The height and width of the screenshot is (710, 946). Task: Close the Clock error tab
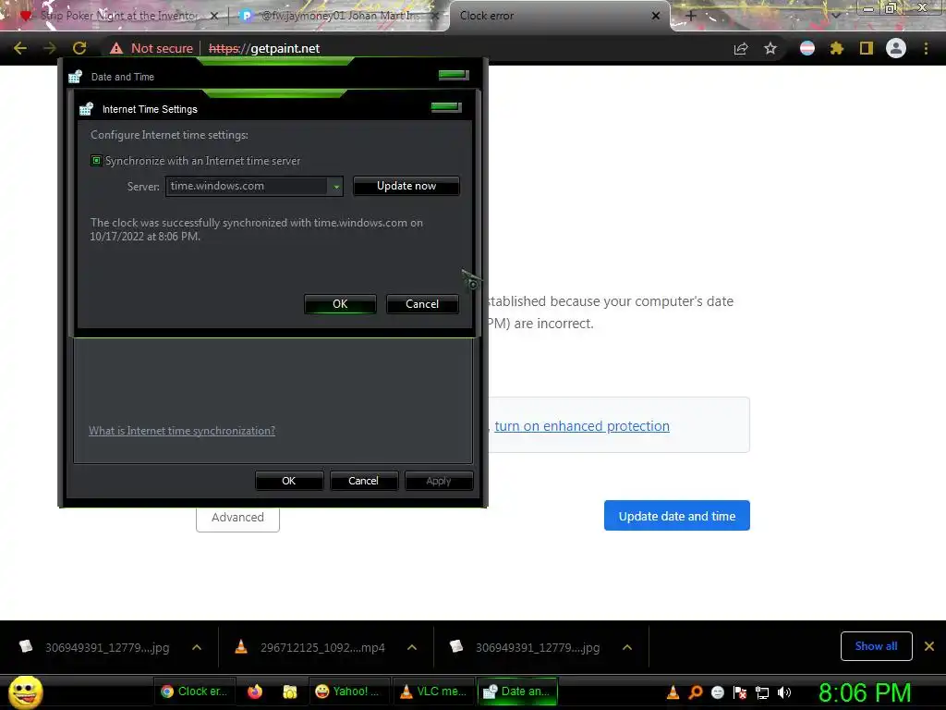(656, 16)
